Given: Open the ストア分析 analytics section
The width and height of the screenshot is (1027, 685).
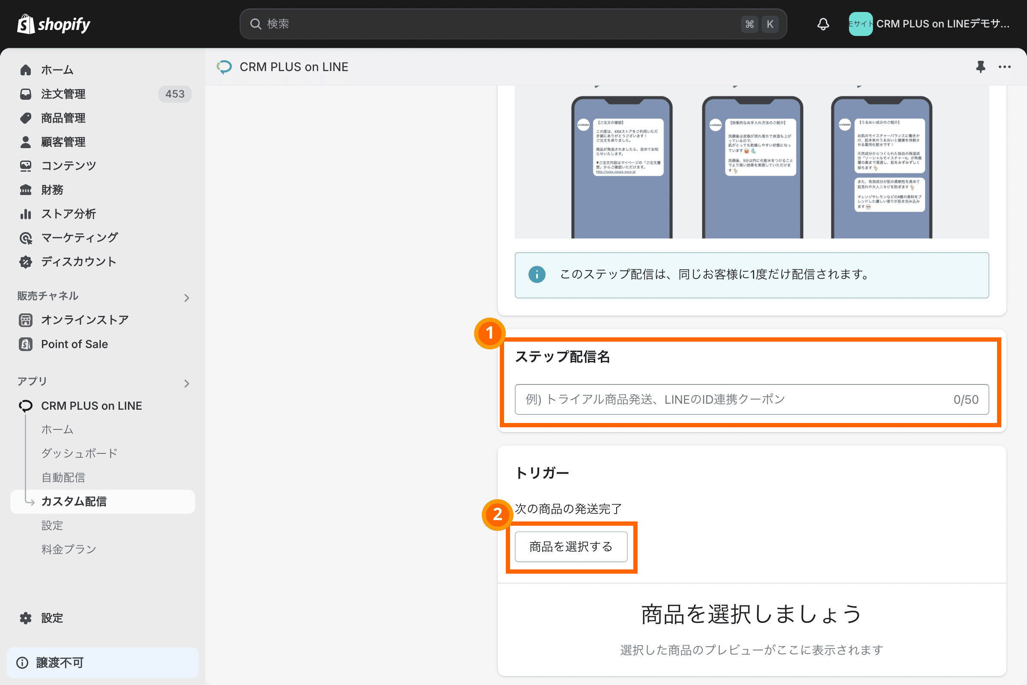Looking at the screenshot, I should 68,214.
